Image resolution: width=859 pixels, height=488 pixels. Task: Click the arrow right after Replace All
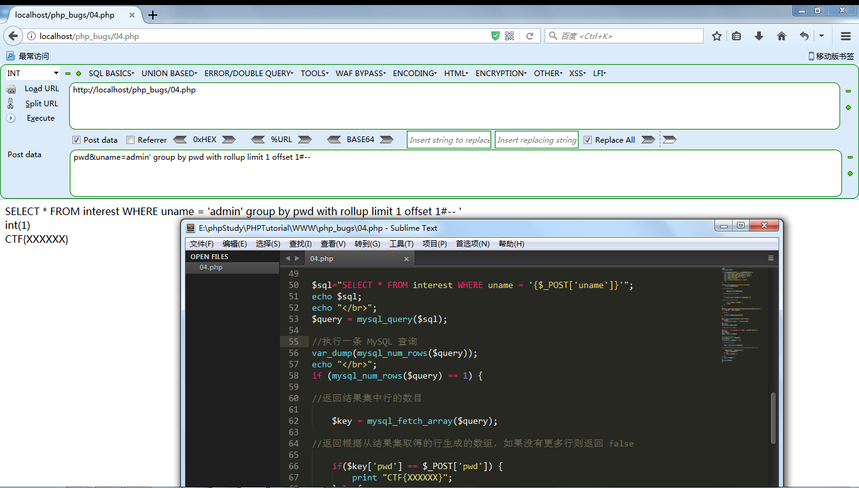coord(648,140)
